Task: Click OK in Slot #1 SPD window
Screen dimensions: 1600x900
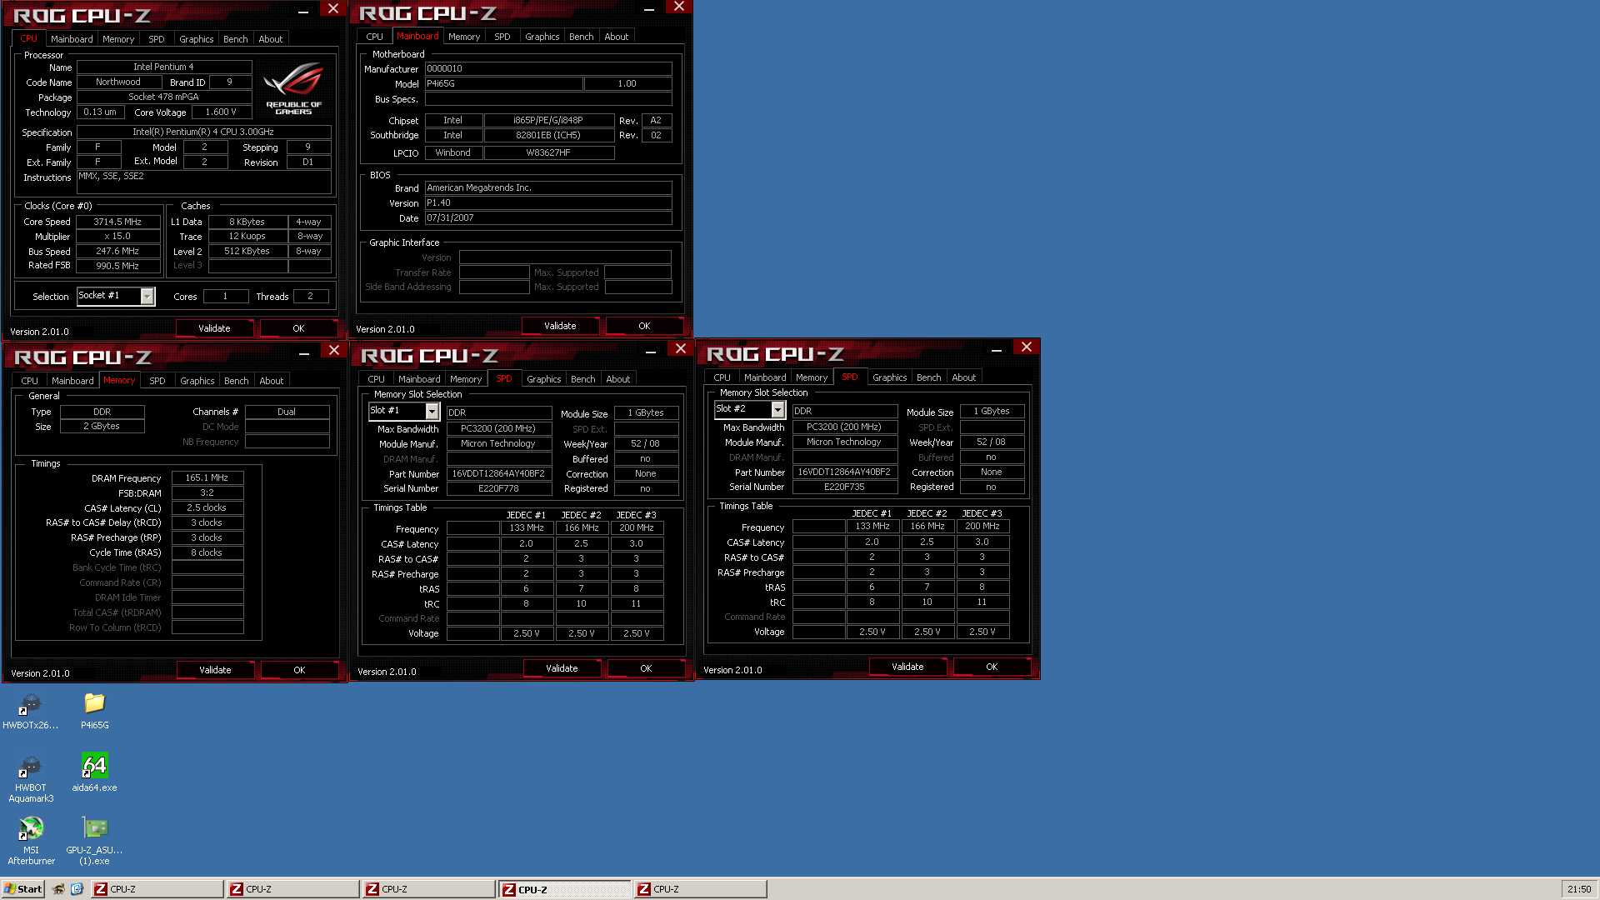Action: [646, 668]
